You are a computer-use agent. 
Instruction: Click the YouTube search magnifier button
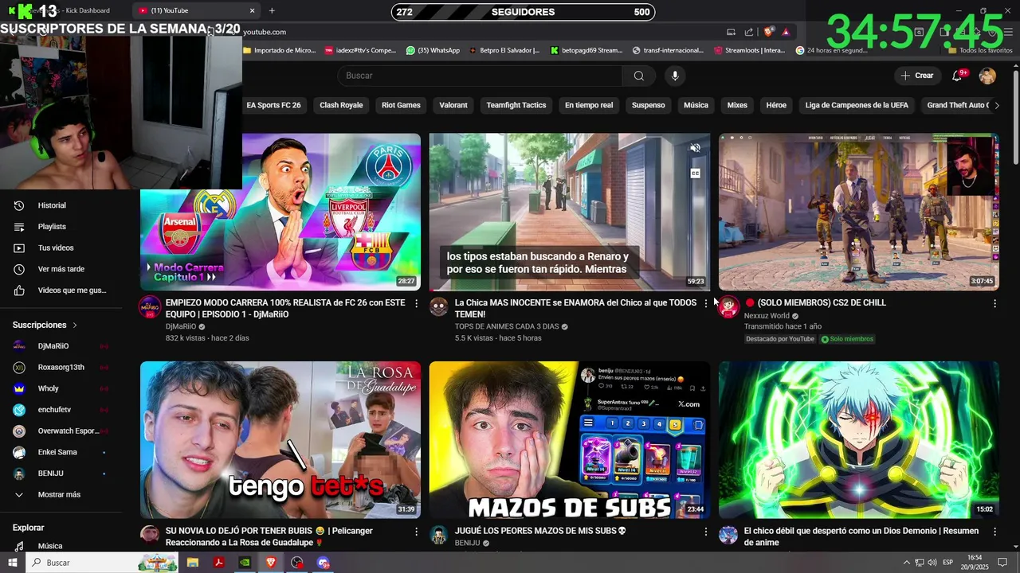639,76
